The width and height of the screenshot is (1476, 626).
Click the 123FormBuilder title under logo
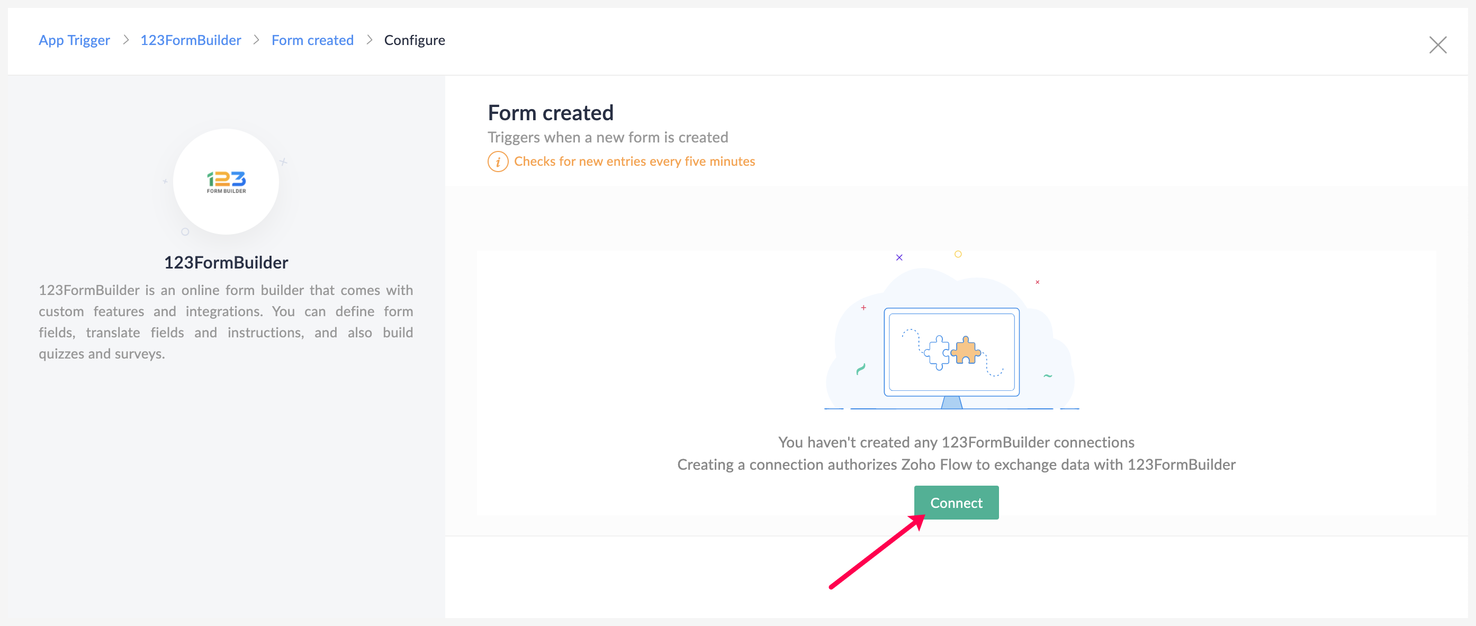coord(226,263)
